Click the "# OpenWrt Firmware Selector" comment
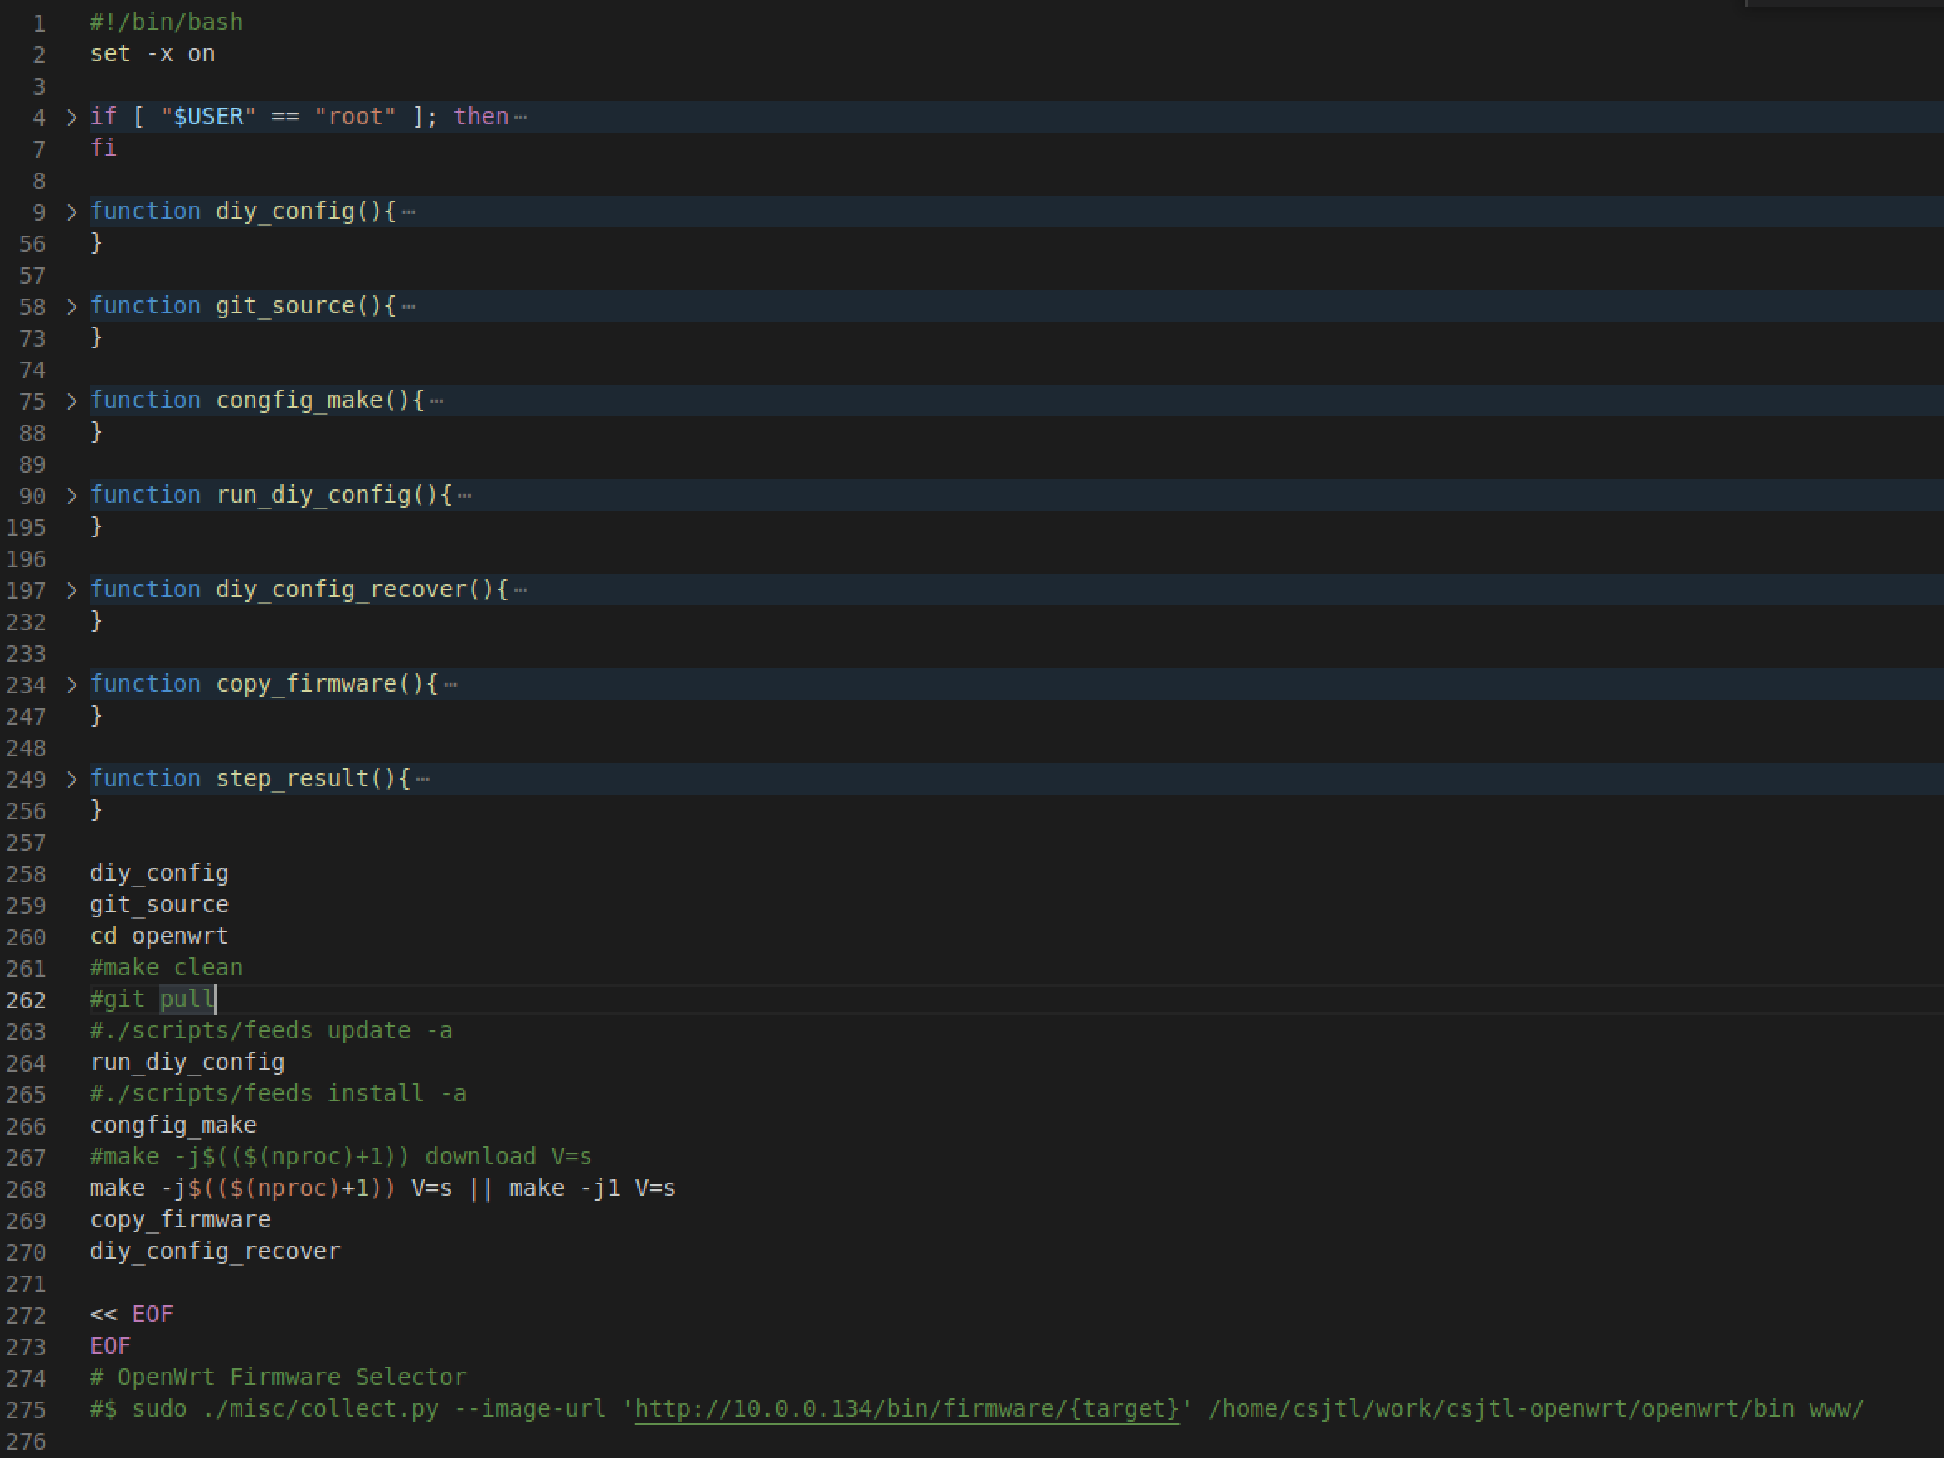The image size is (1944, 1458). tap(278, 1378)
